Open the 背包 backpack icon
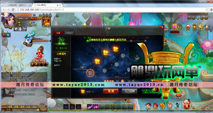 pos(155,106)
